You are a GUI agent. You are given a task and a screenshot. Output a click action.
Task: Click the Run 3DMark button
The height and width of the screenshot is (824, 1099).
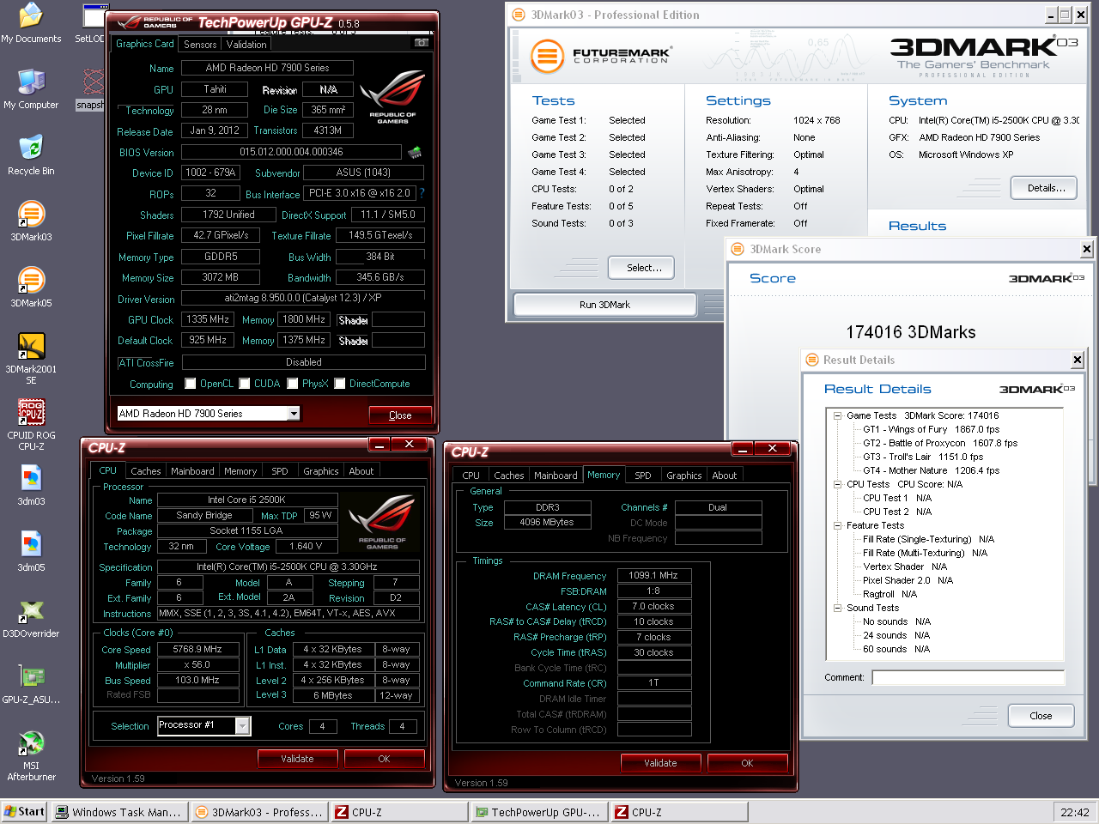point(604,305)
